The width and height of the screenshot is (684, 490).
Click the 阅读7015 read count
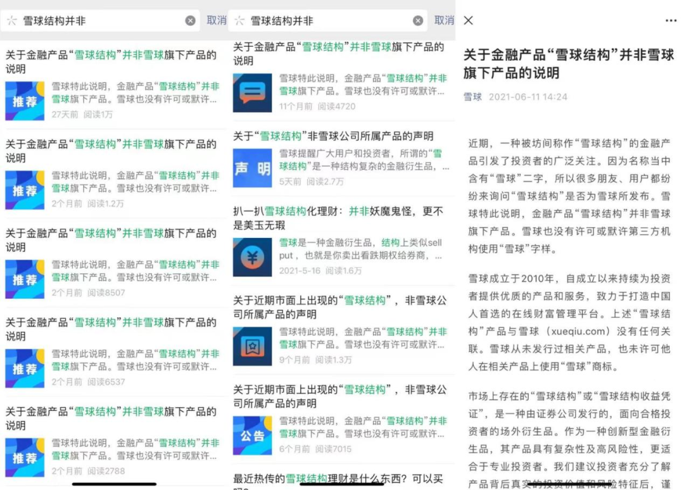tap(333, 449)
